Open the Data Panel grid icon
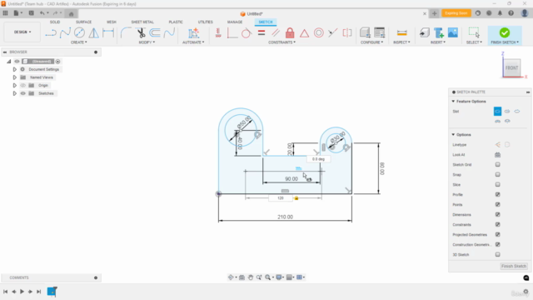The height and width of the screenshot is (300, 533). (x=6, y=13)
